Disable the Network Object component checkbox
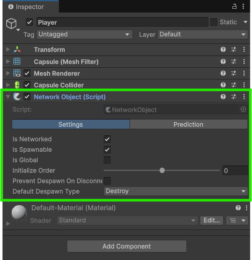252x260 pixels. 27,97
